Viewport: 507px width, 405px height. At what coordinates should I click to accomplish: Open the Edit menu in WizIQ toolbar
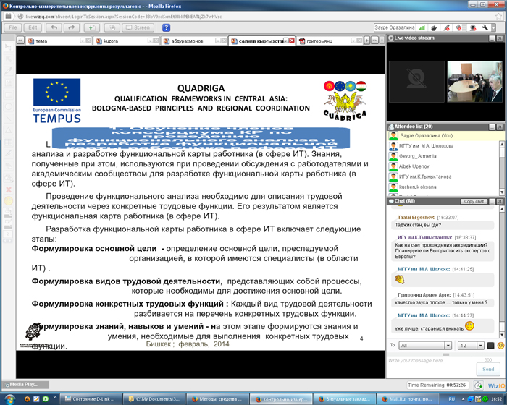(x=33, y=27)
